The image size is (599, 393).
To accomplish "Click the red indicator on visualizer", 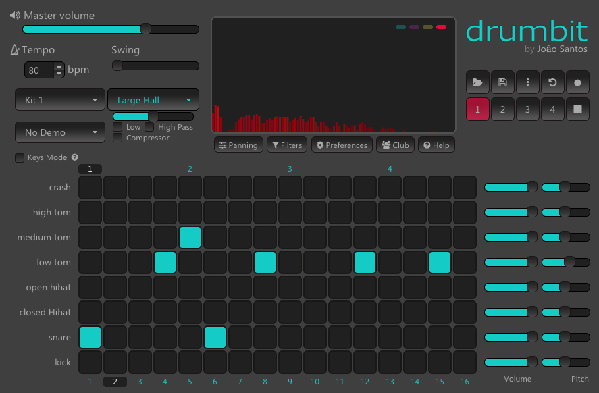I will (441, 27).
